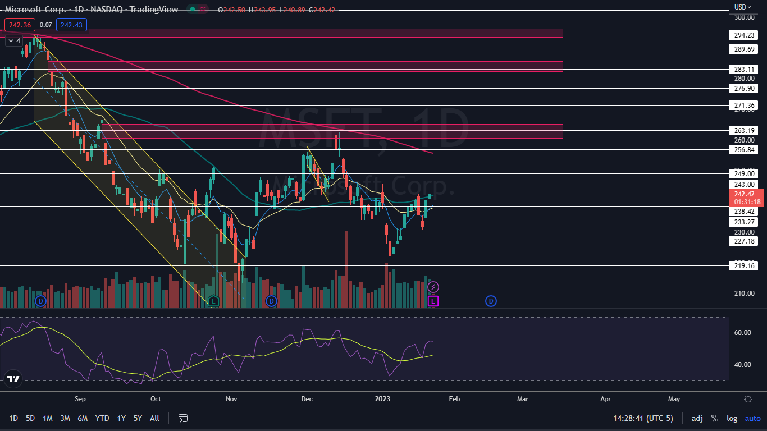This screenshot has width=767, height=431.
Task: Click the RSI 40.00 scale label
Action: [743, 365]
